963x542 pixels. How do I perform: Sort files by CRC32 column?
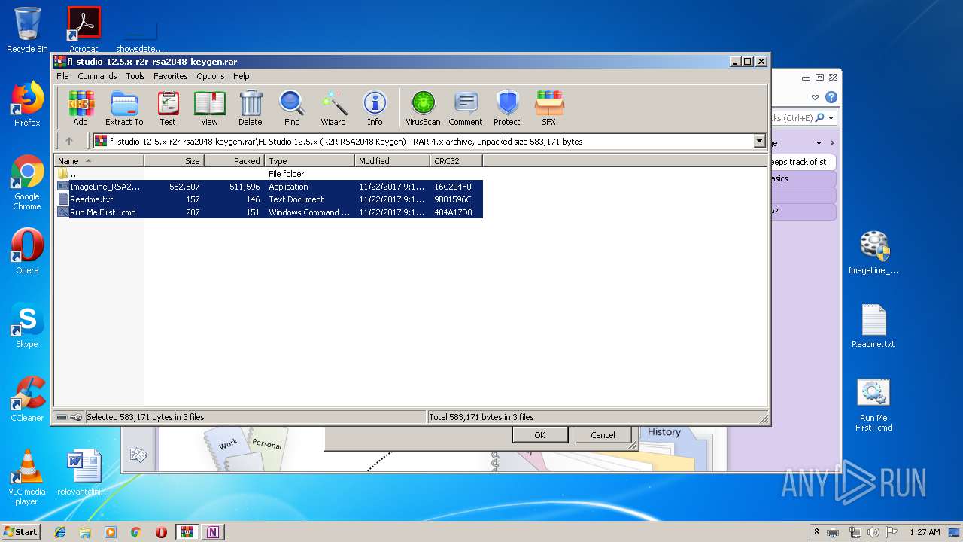tap(456, 160)
